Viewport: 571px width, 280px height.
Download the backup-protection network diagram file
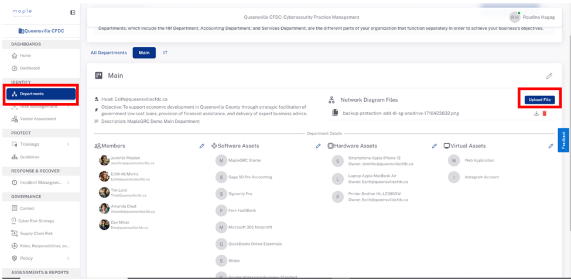coord(536,113)
